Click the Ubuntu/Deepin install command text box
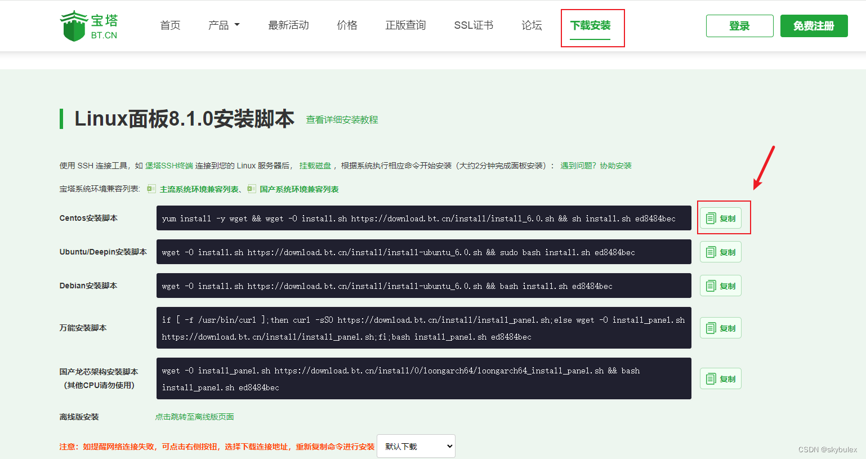The image size is (866, 459). [x=424, y=252]
